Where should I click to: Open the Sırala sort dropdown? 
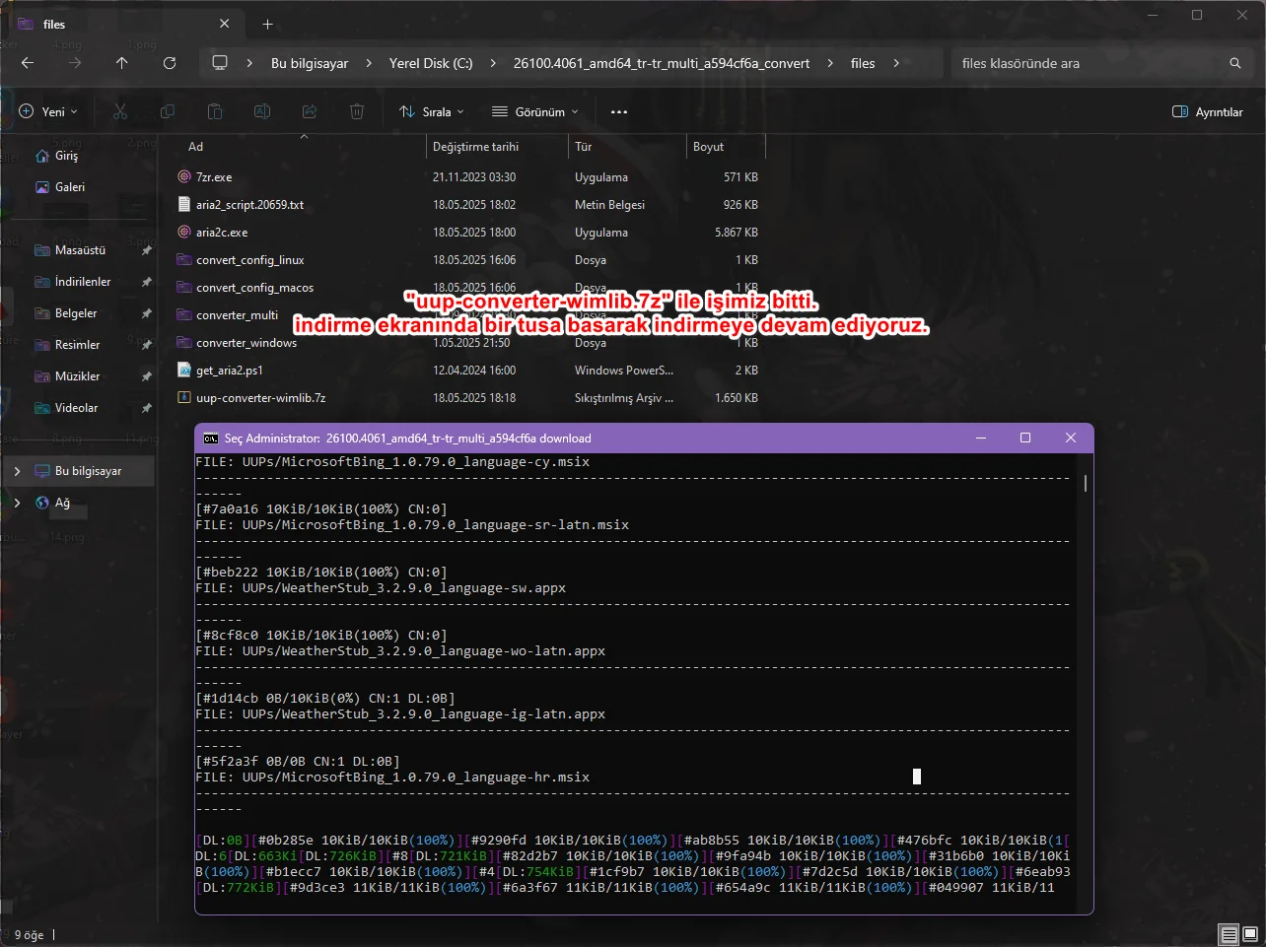pyautogui.click(x=431, y=111)
